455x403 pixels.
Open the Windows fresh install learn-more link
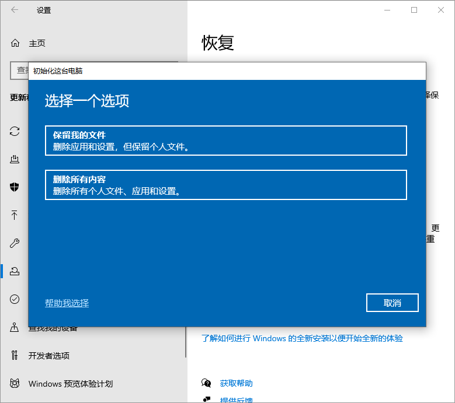click(x=302, y=338)
